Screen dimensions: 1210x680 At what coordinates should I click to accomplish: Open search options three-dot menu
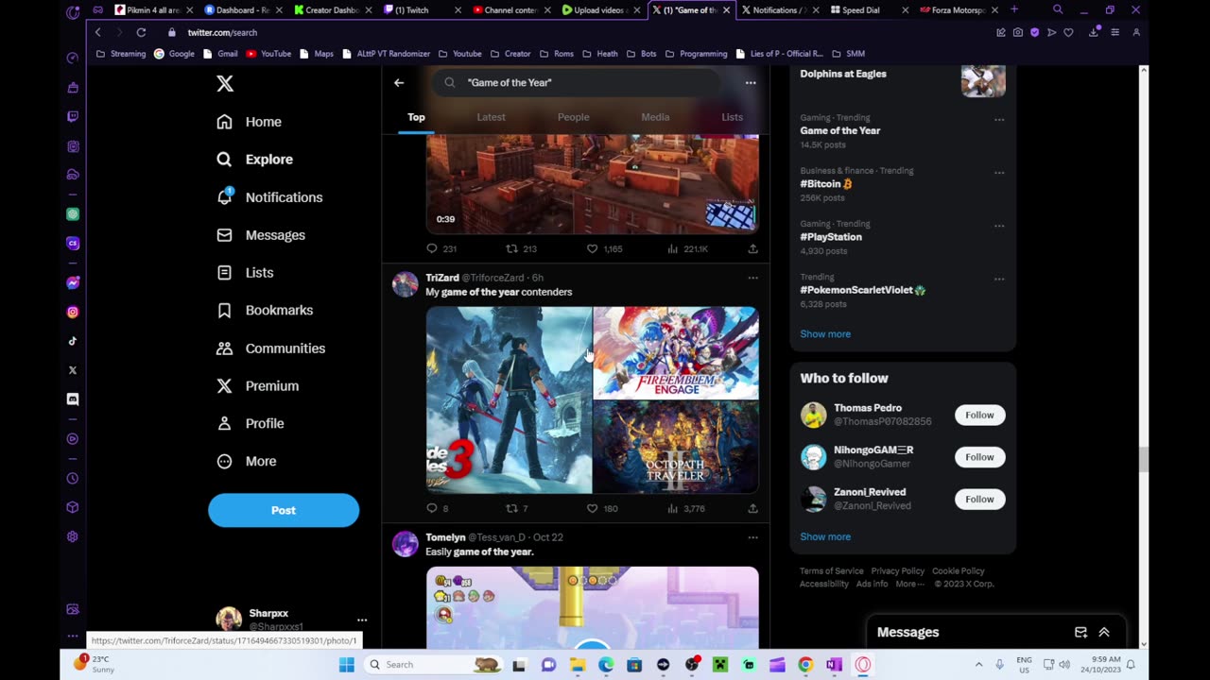pos(751,82)
